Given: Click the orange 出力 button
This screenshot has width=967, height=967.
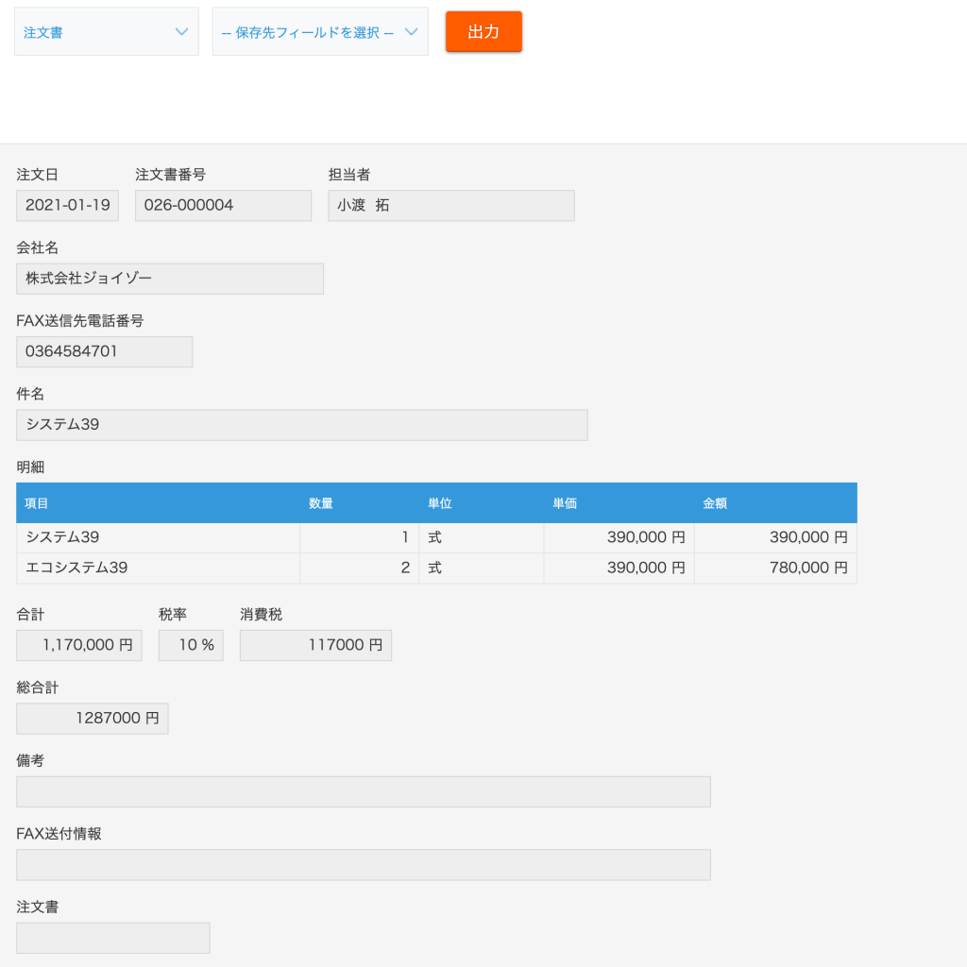Looking at the screenshot, I should (483, 31).
